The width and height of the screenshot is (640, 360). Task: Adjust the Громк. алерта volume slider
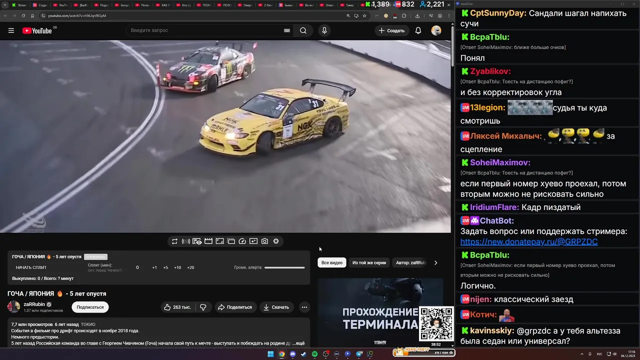click(284, 267)
